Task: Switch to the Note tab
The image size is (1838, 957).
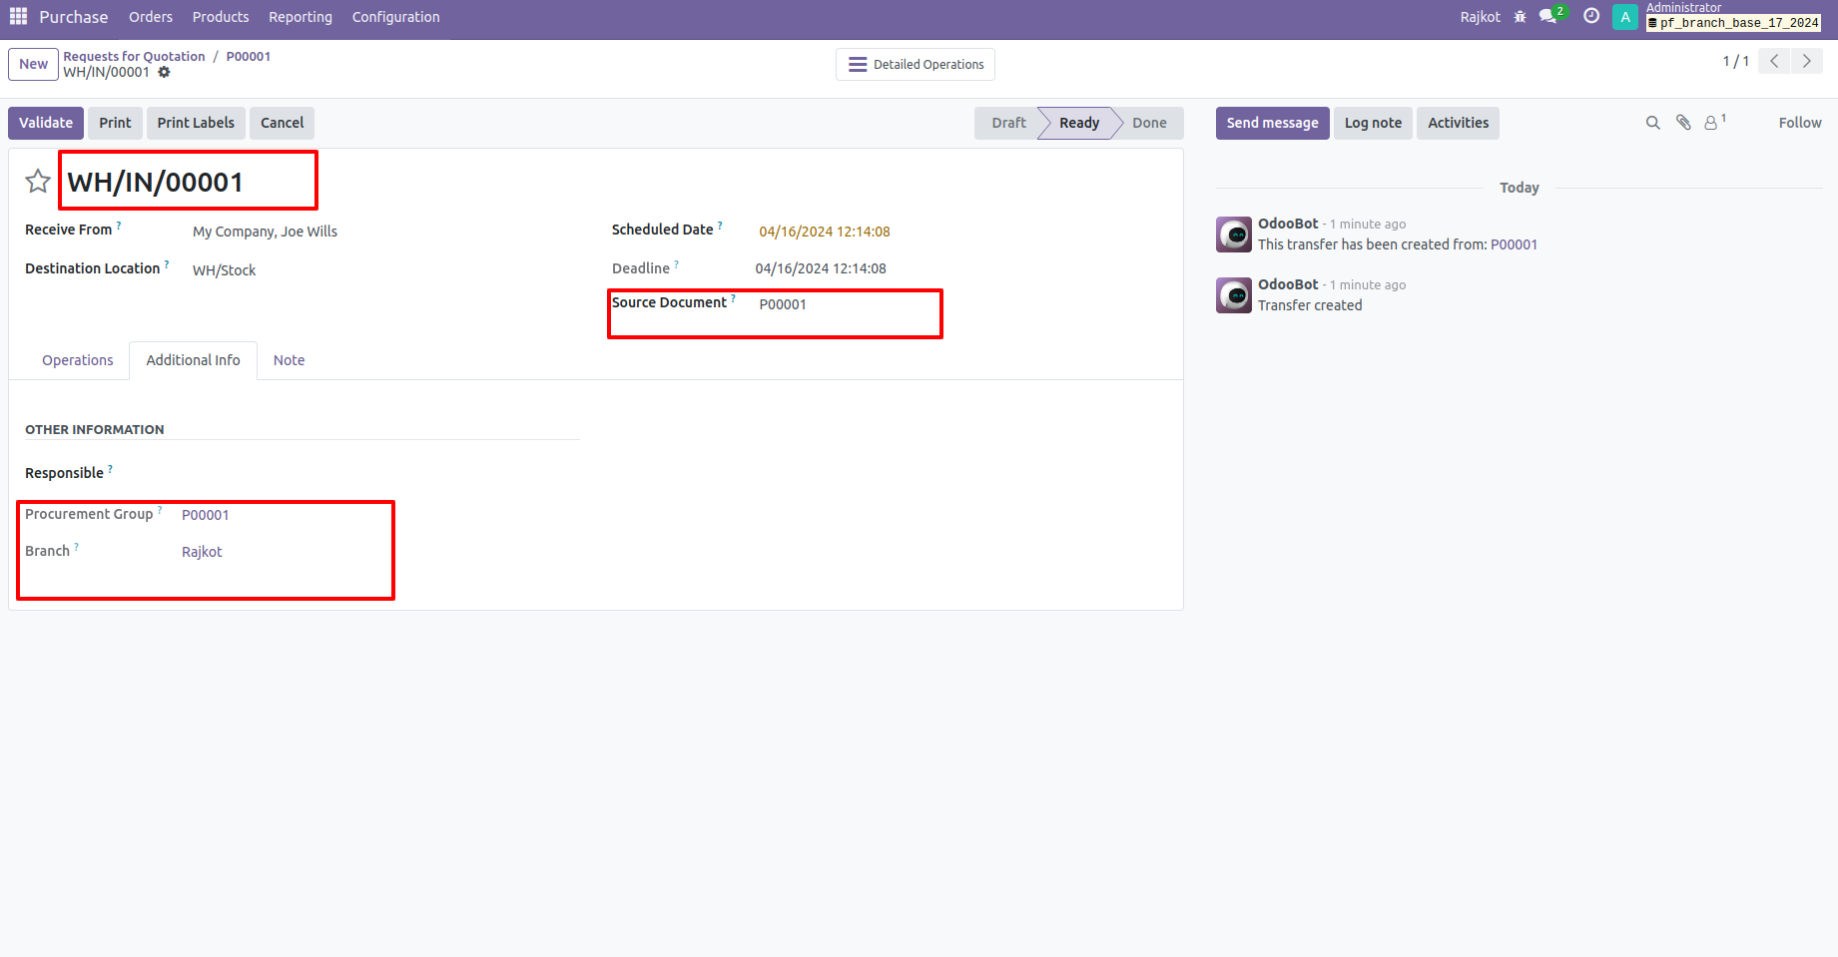Action: [x=289, y=360]
